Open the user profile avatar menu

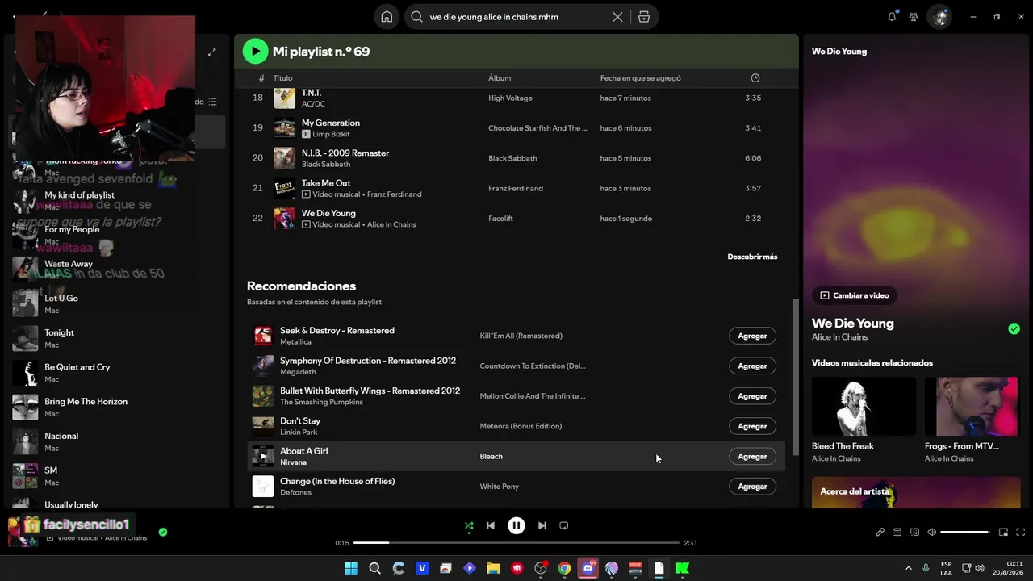tap(939, 16)
